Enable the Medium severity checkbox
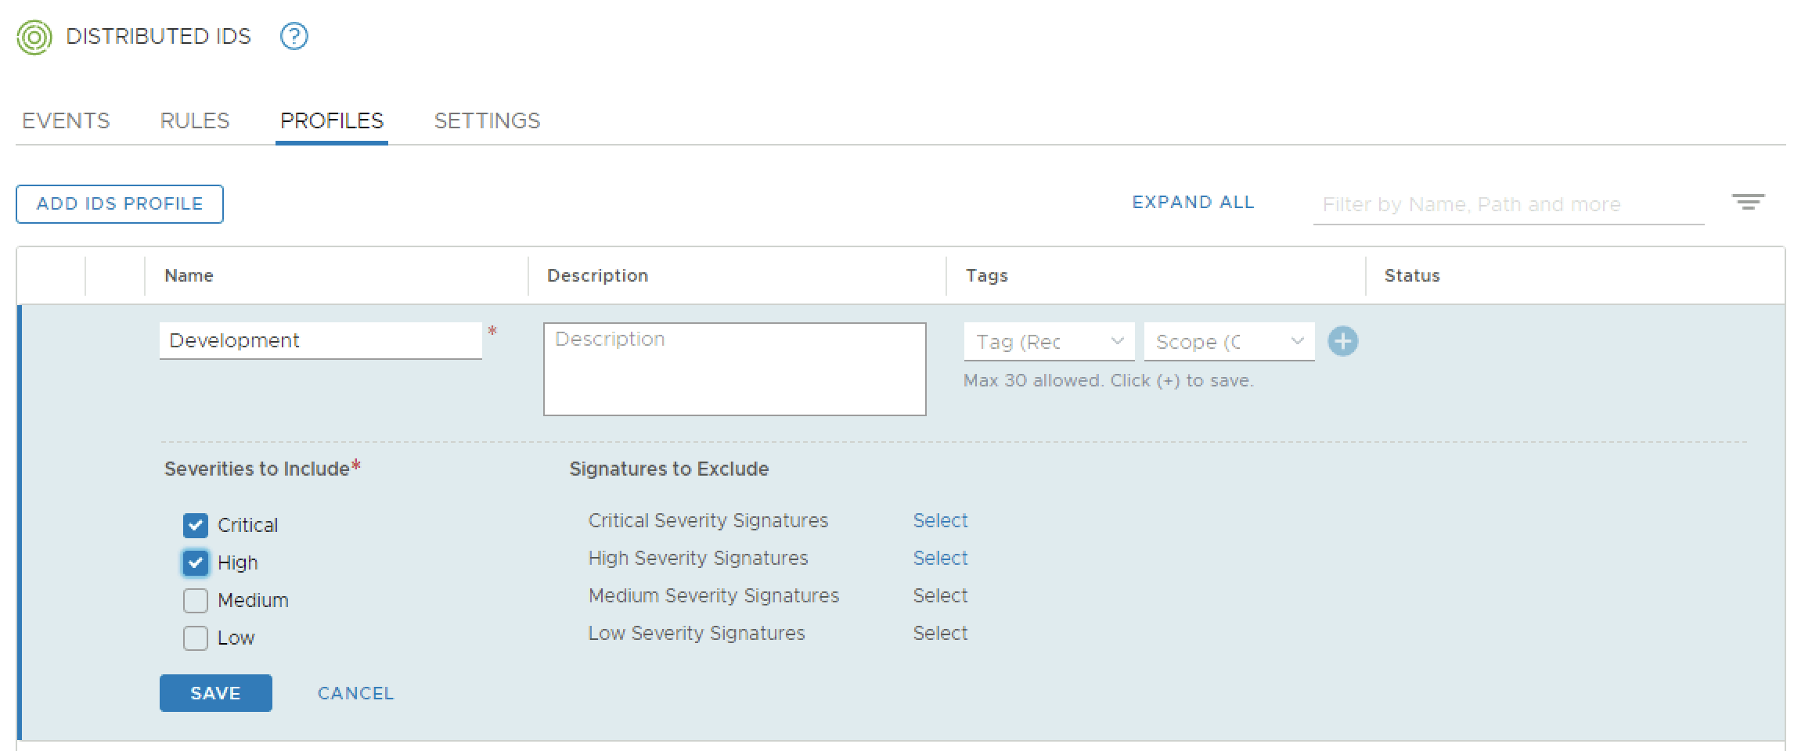Image resolution: width=1794 pixels, height=751 pixels. point(196,600)
